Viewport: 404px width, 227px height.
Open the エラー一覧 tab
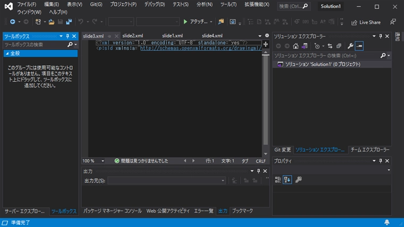pyautogui.click(x=204, y=211)
